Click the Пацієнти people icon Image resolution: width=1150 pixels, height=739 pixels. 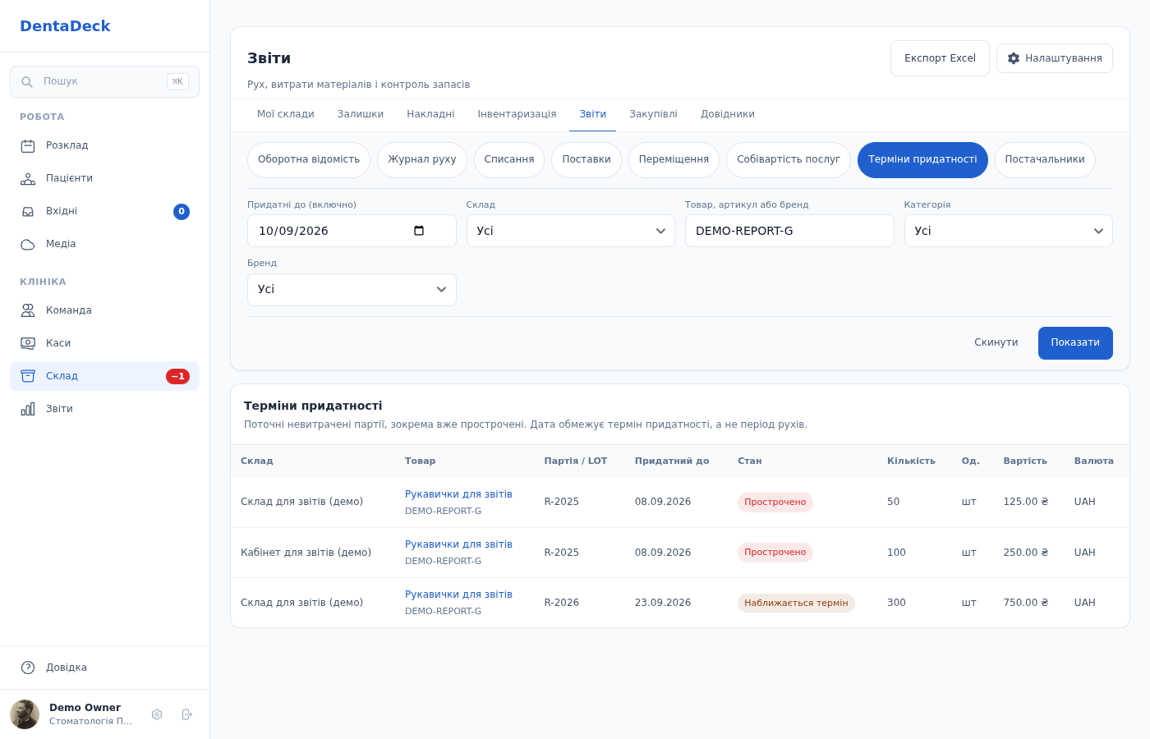pyautogui.click(x=28, y=179)
